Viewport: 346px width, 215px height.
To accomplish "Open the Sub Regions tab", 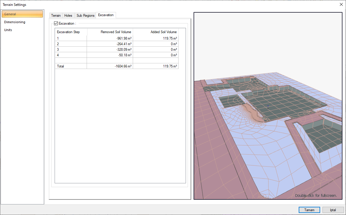I will pos(85,15).
